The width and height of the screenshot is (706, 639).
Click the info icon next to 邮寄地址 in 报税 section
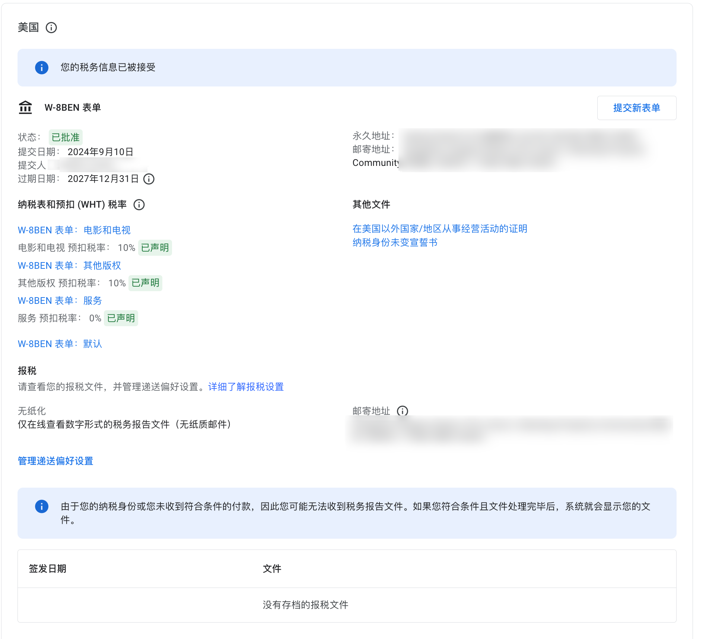tap(403, 411)
